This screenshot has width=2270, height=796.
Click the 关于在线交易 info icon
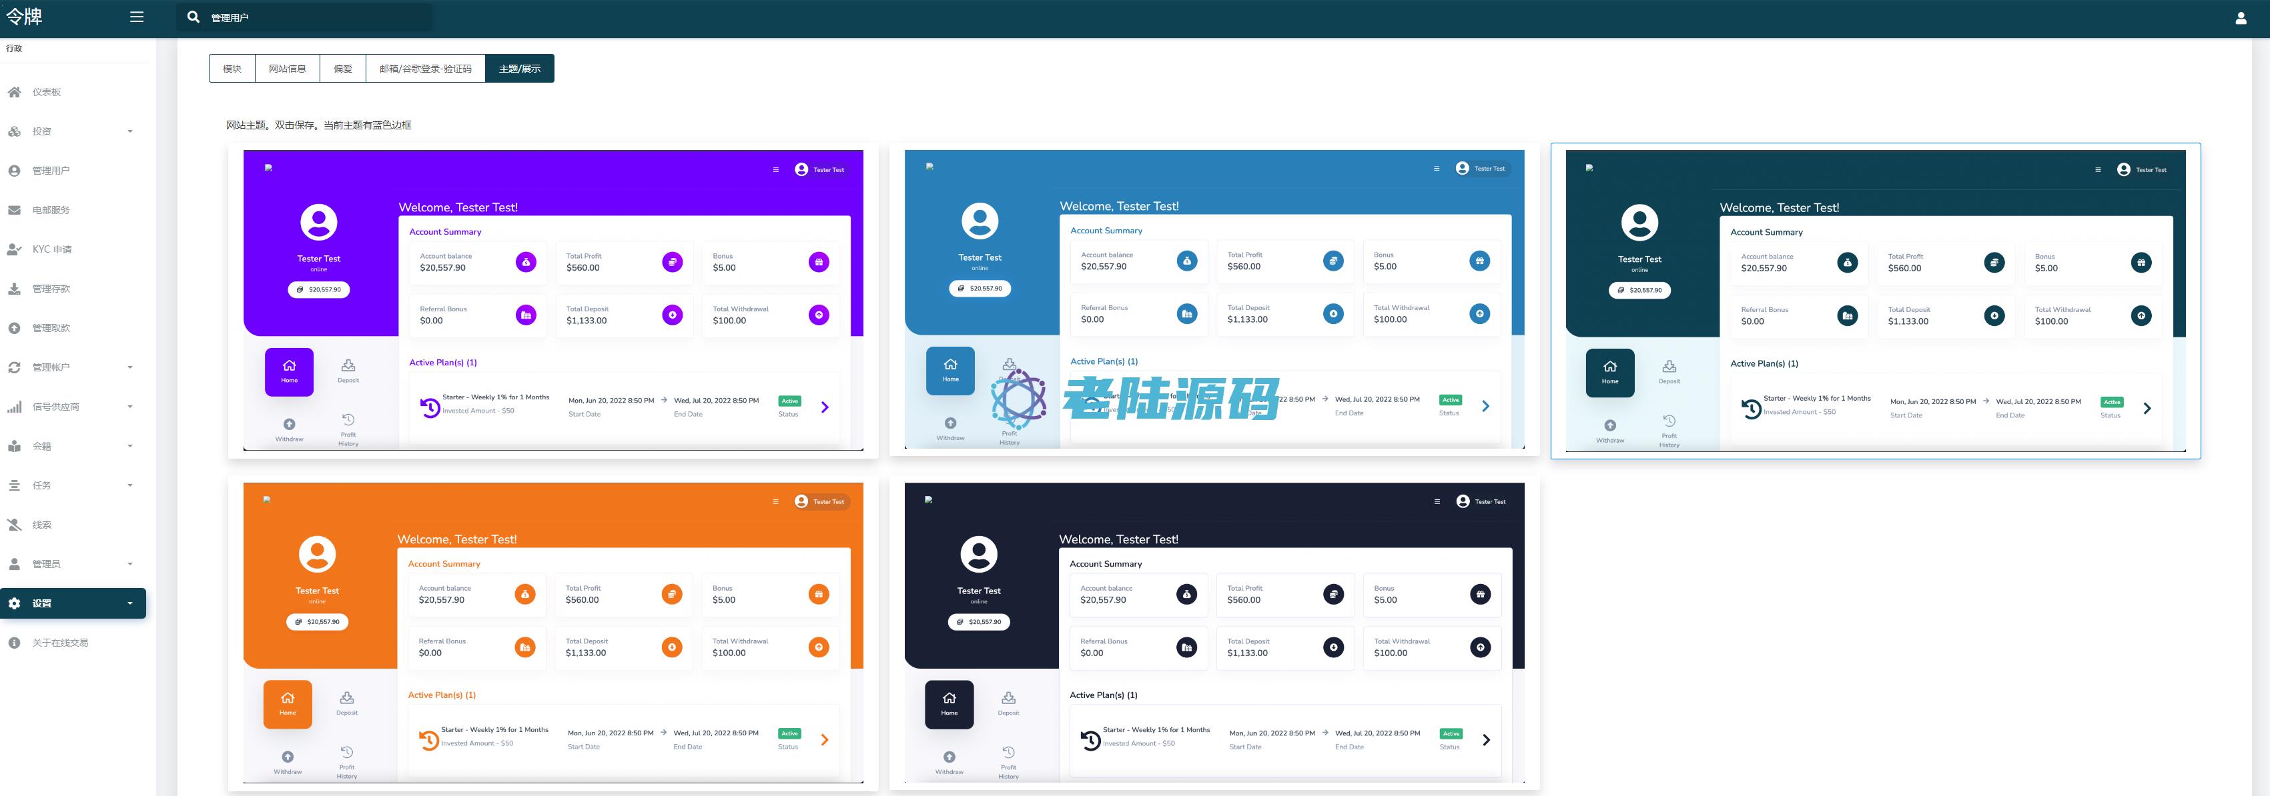click(x=14, y=643)
